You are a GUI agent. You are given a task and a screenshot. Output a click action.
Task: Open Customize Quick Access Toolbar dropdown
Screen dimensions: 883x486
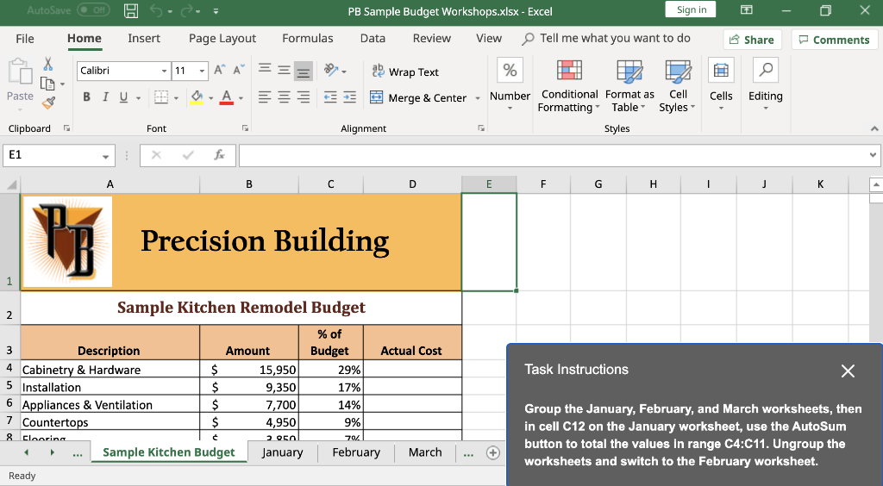[x=216, y=11]
